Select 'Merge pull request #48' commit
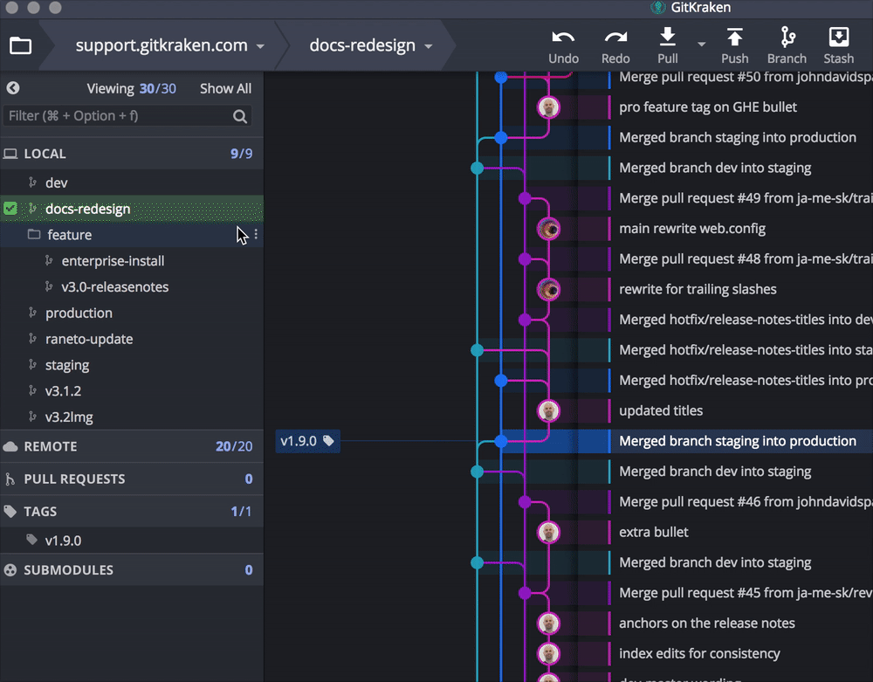The width and height of the screenshot is (873, 682). coord(746,258)
